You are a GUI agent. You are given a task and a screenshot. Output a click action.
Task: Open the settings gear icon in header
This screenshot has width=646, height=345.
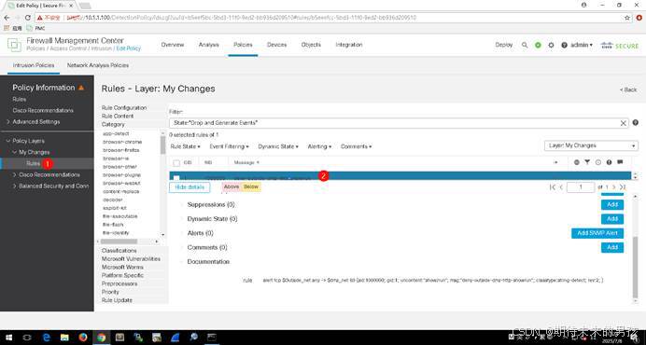[551, 46]
